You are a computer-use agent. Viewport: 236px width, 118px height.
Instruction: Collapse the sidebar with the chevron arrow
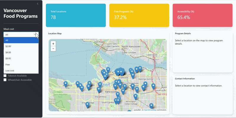pos(37,4)
